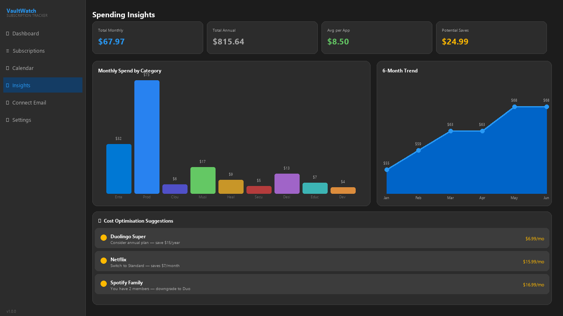Click the red Security bar labeled $5

pos(259,190)
